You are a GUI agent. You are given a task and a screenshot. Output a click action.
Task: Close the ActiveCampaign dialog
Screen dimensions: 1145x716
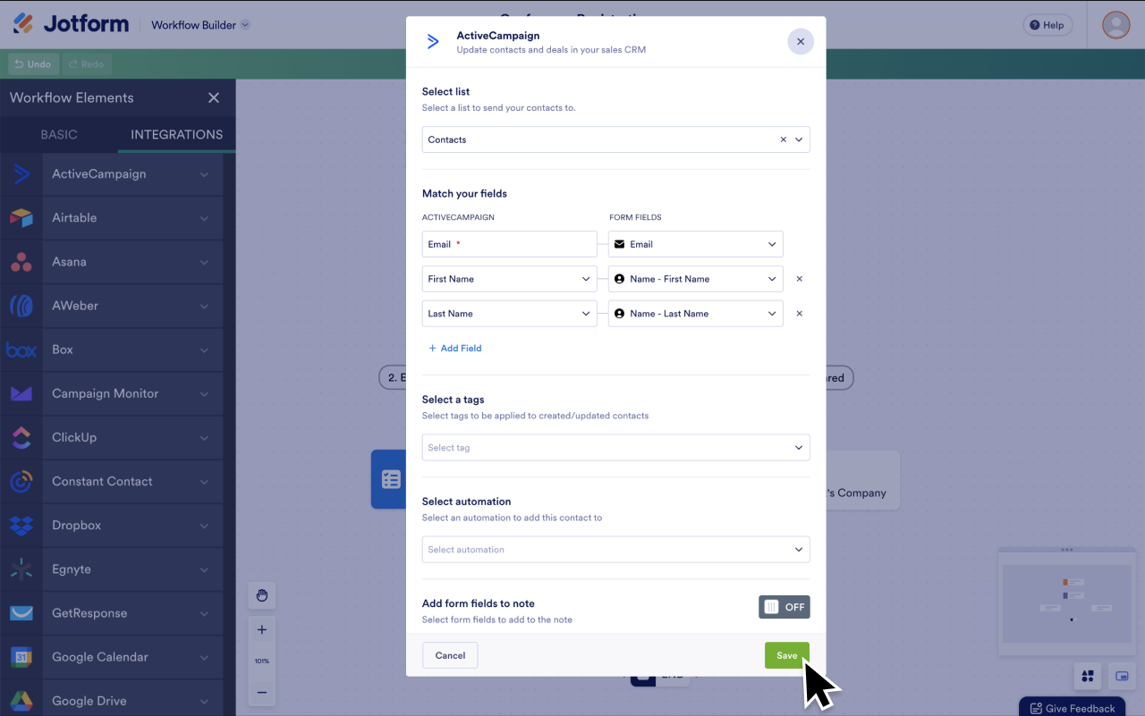click(801, 41)
